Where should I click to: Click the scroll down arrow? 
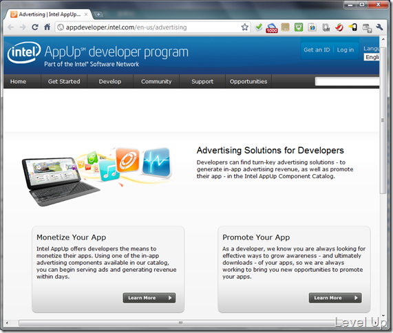383,316
